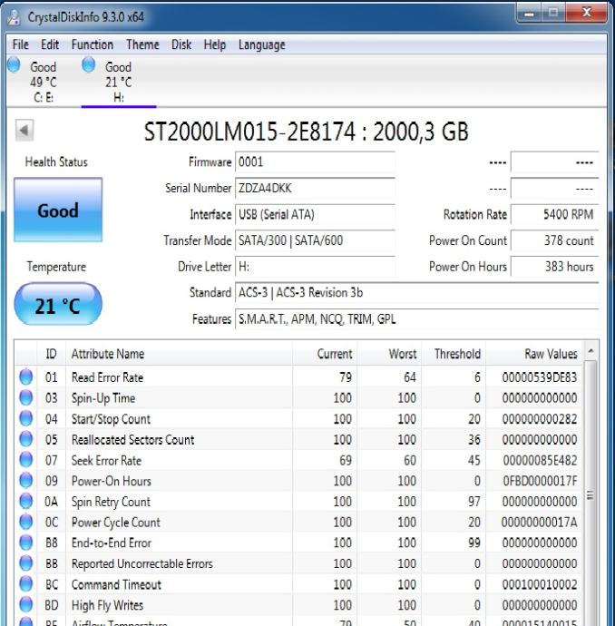Open the Function menu

[x=93, y=44]
